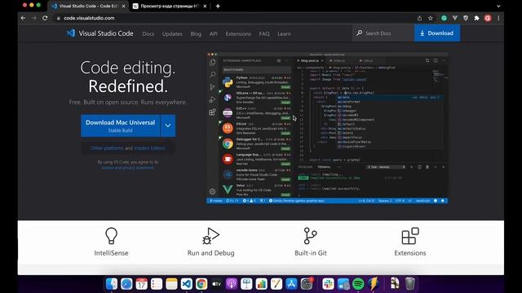Open the Docs page in the site navigation
The height and width of the screenshot is (293, 522).
pyautogui.click(x=148, y=34)
